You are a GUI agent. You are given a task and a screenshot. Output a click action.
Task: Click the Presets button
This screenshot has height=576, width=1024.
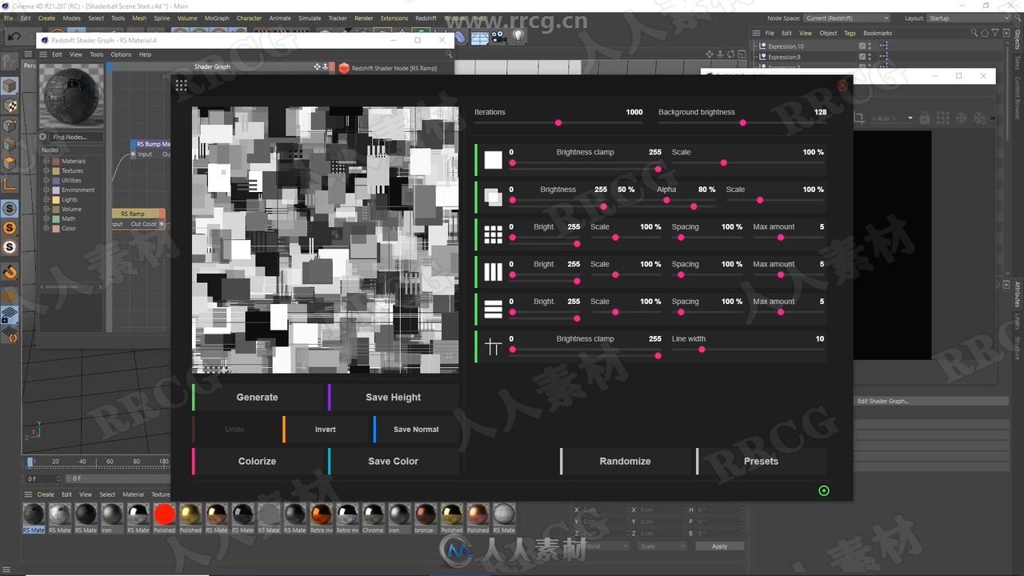tap(761, 461)
